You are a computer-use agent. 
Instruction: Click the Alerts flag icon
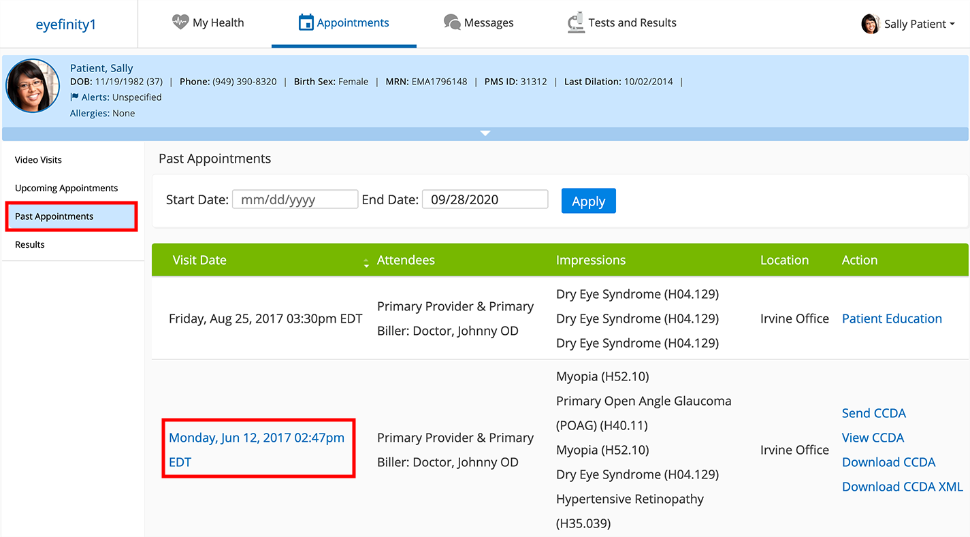tap(75, 97)
